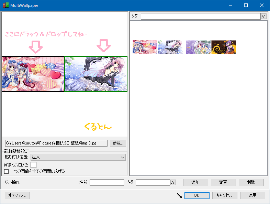The width and height of the screenshot is (270, 204).
Task: Confirm with the OK button
Action: click(x=197, y=195)
